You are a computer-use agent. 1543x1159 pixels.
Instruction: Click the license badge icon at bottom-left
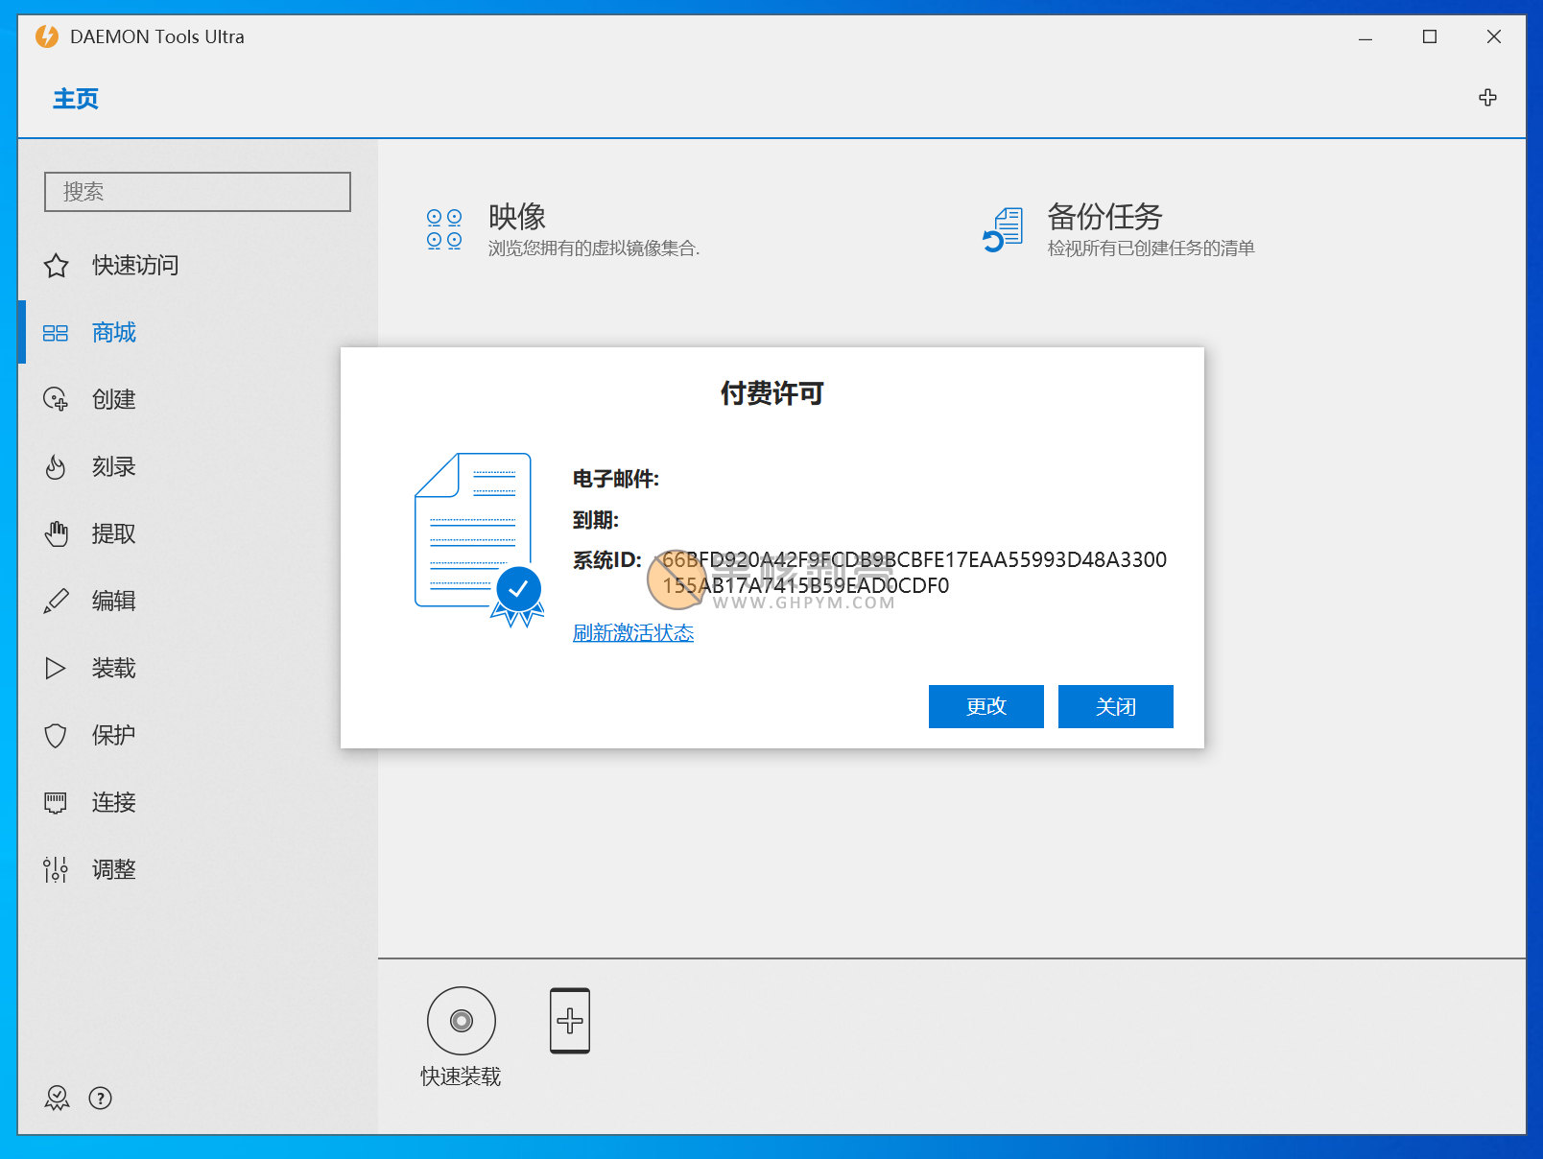(57, 1098)
